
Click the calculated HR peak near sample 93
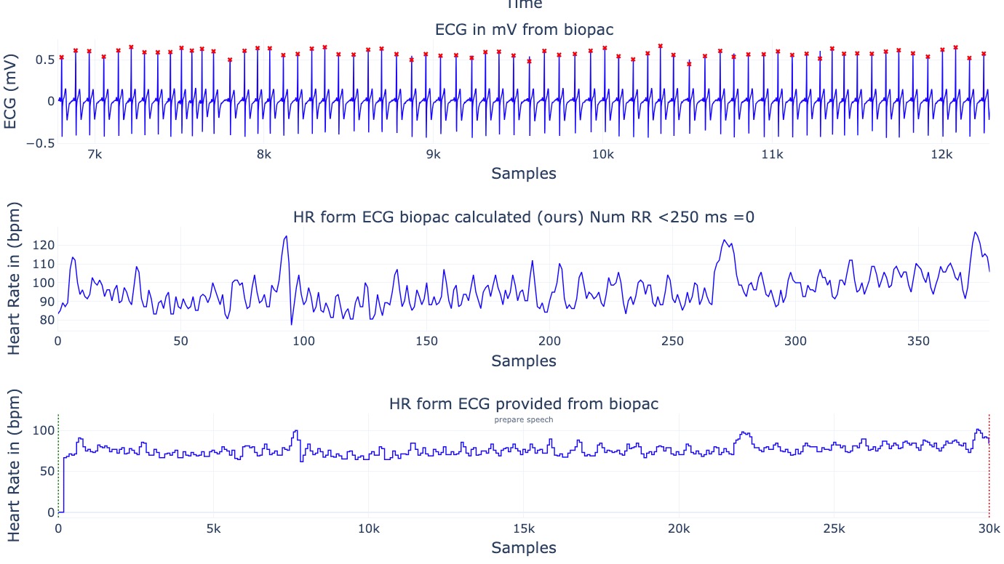pyautogui.click(x=287, y=236)
